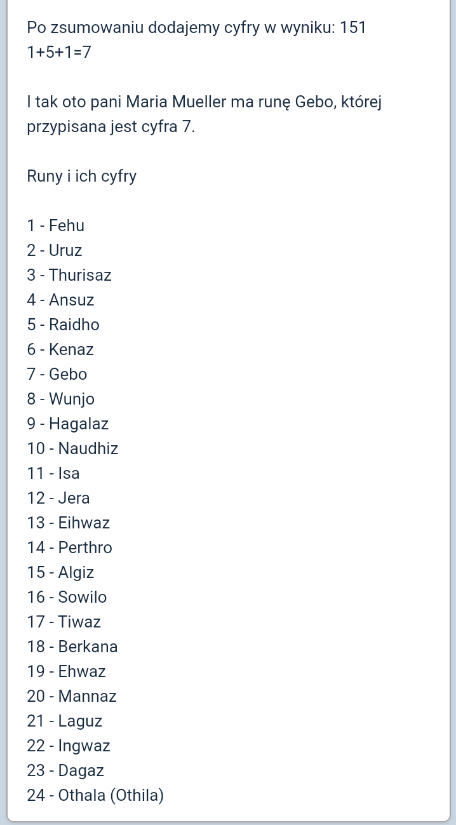
Task: Click the '7 - Gebo' list item
Action: [57, 374]
